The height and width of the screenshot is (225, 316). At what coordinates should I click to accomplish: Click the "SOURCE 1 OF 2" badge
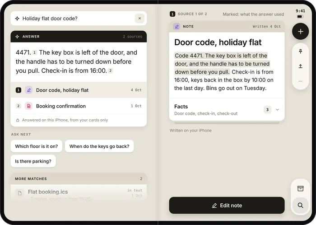click(x=188, y=14)
